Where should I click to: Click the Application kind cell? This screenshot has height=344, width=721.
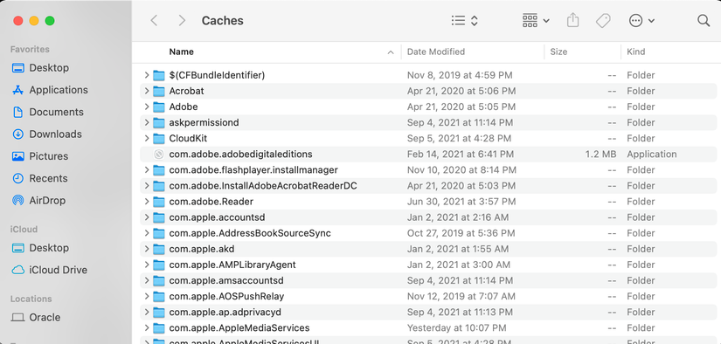pos(652,155)
